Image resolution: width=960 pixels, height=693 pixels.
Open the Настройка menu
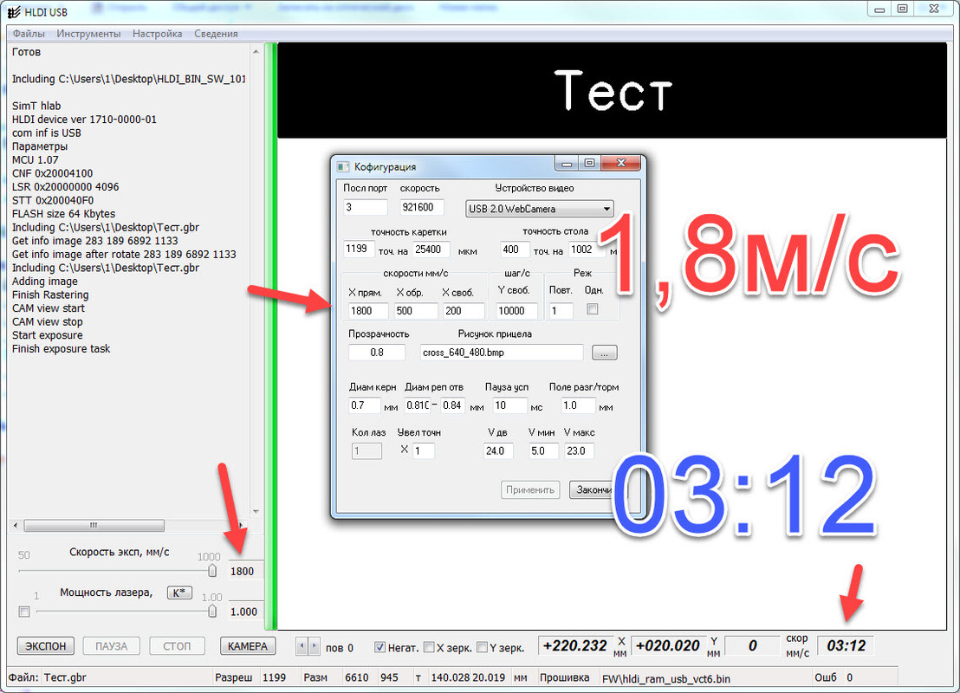click(x=158, y=34)
